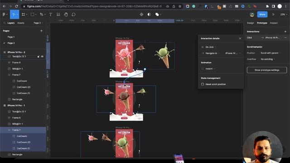Click the Use as mask icon
This screenshot has width=290, height=163.
pos(149,14)
